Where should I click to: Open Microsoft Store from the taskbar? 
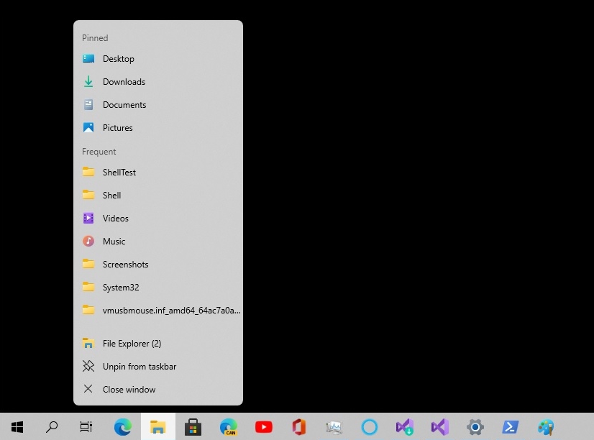193,427
